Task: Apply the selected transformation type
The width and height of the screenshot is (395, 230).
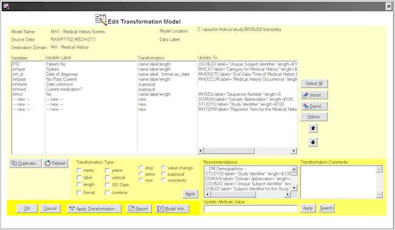Action: 190,194
